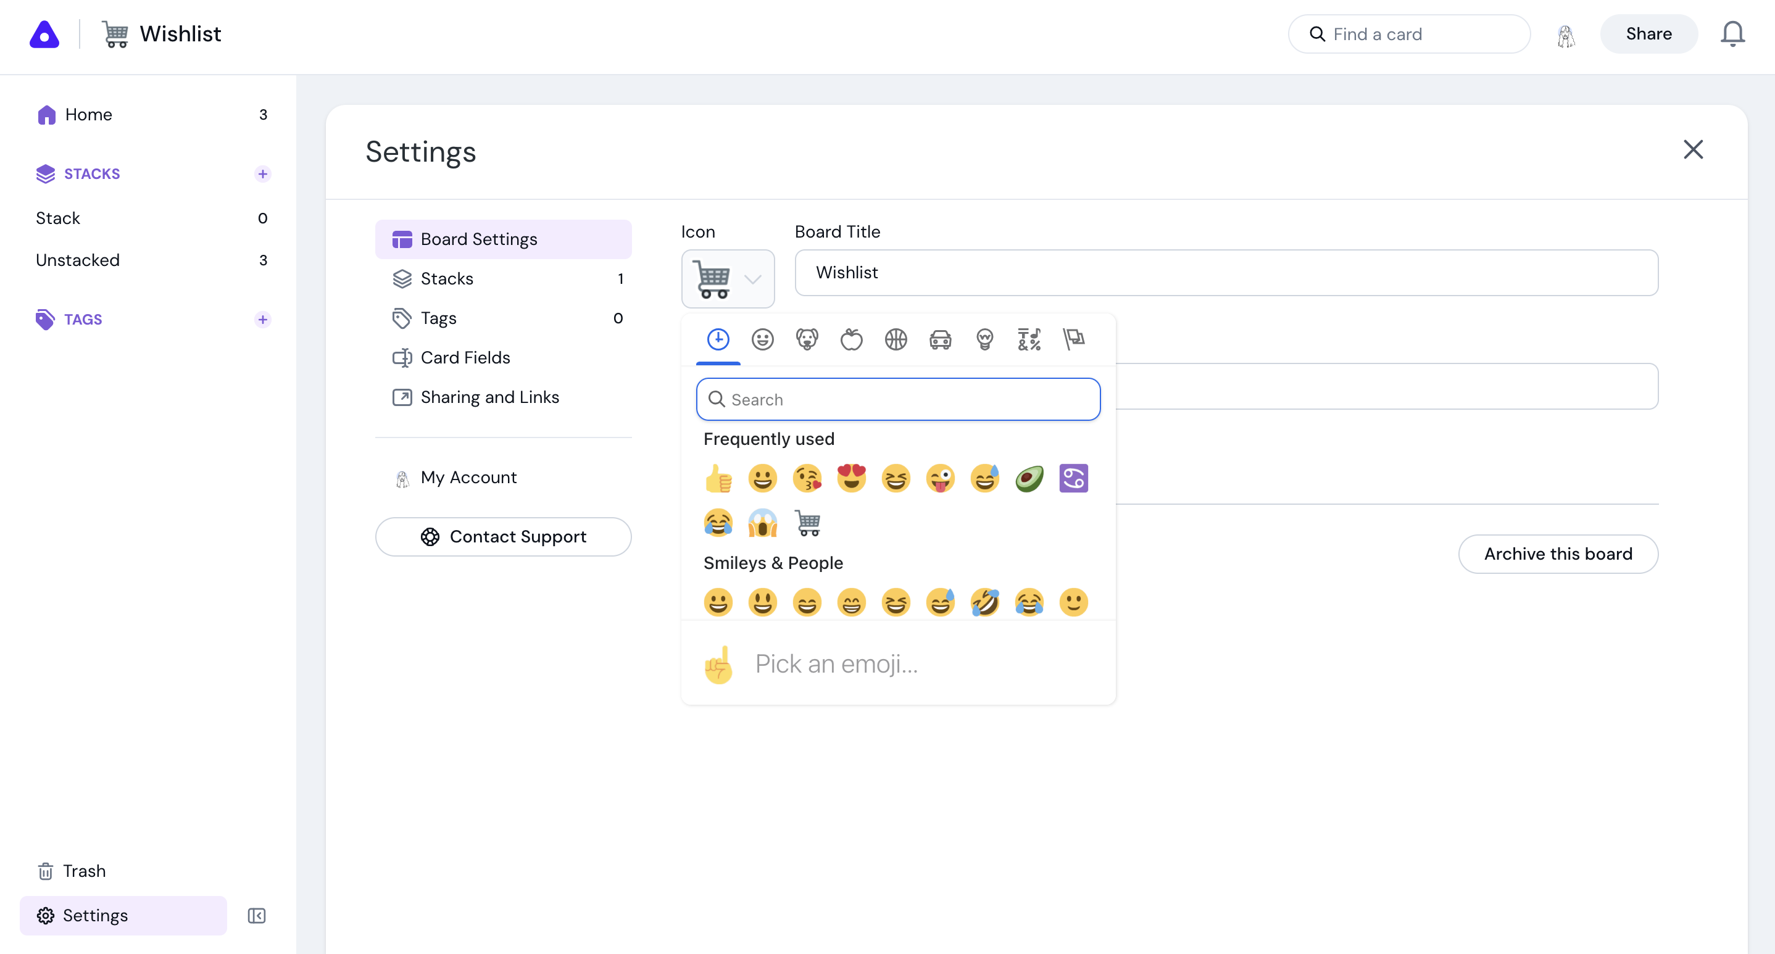Select the Flags emoji category
The height and width of the screenshot is (954, 1775).
click(x=1073, y=339)
